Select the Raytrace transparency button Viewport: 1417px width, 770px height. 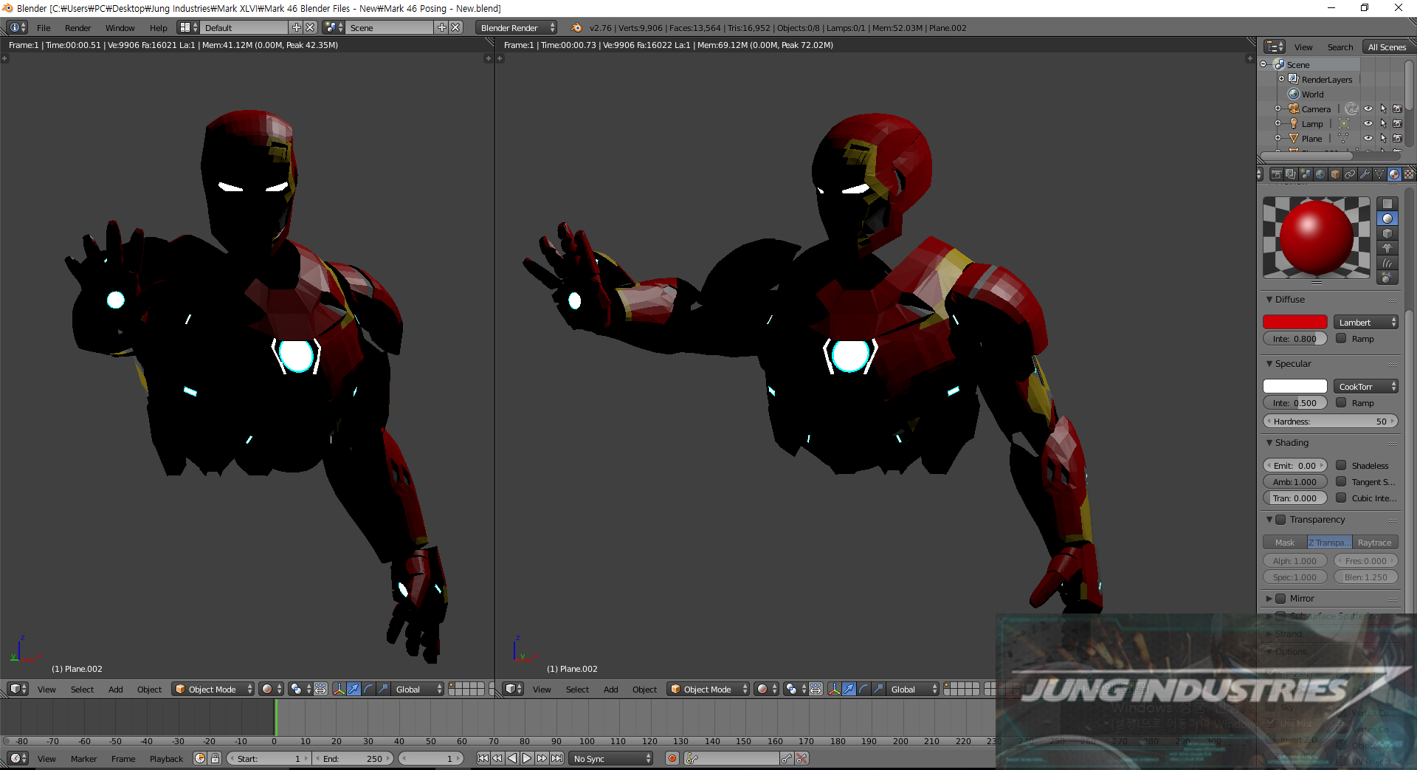(1375, 542)
